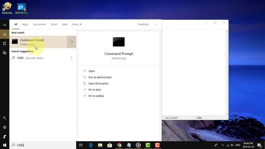
Task: Click the Notepad scrollbar up arrow
Action: click(227, 31)
